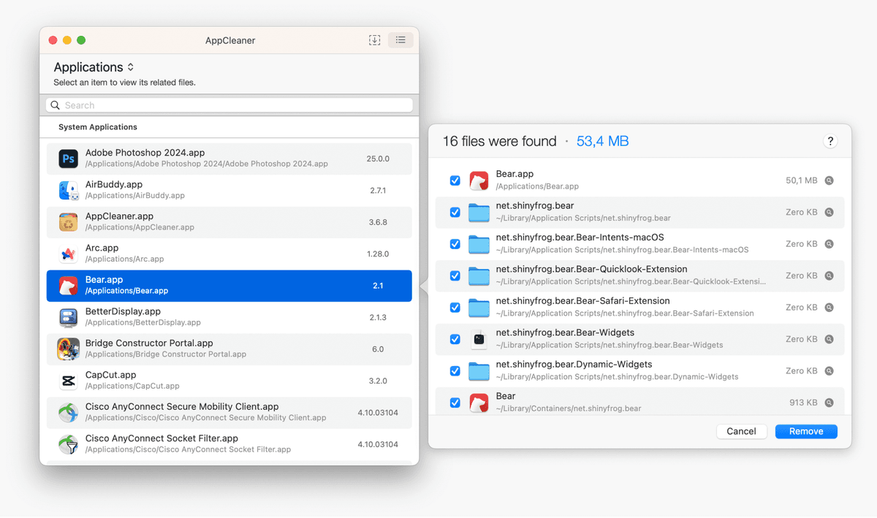Viewport: 877px width, 518px height.
Task: Click the drop-to-uninstall icon in the AppCleaner toolbar
Action: 374,40
